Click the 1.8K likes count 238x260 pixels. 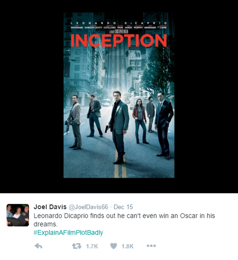[x=127, y=246]
